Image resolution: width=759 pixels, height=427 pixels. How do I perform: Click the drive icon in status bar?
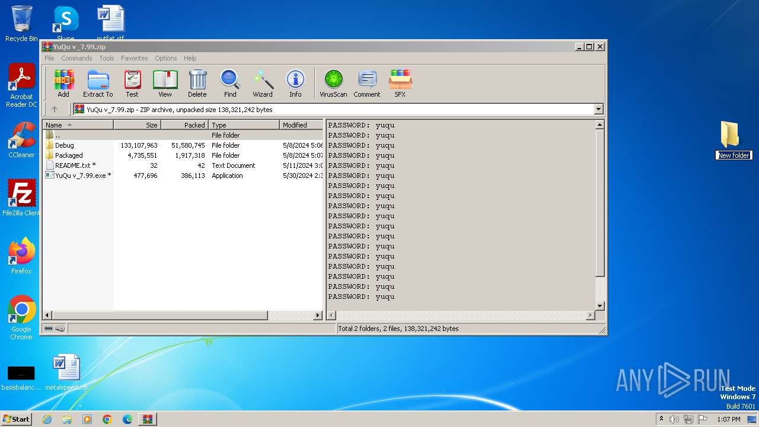tap(49, 329)
